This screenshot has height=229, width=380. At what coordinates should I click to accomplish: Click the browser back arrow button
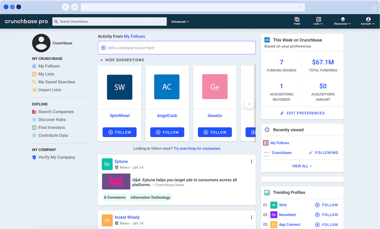65,7
